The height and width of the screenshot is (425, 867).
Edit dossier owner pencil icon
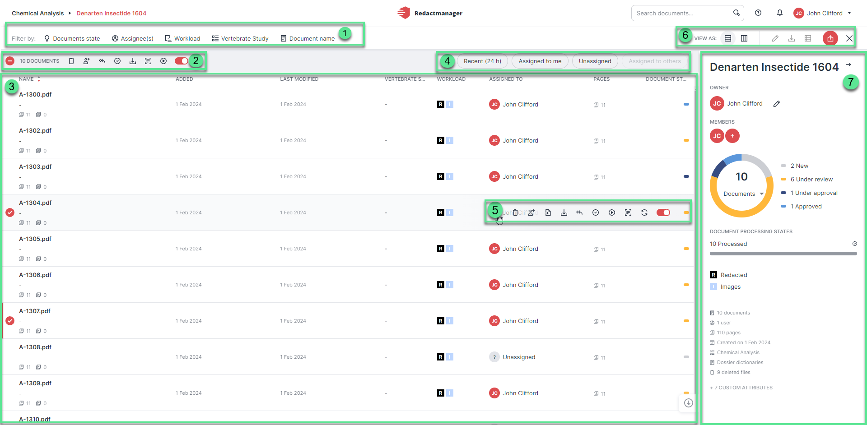click(x=777, y=104)
